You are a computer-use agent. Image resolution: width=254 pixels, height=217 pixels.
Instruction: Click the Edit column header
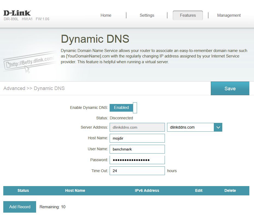[199, 190]
